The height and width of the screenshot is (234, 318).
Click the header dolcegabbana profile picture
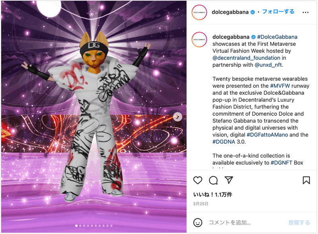pos(200,12)
